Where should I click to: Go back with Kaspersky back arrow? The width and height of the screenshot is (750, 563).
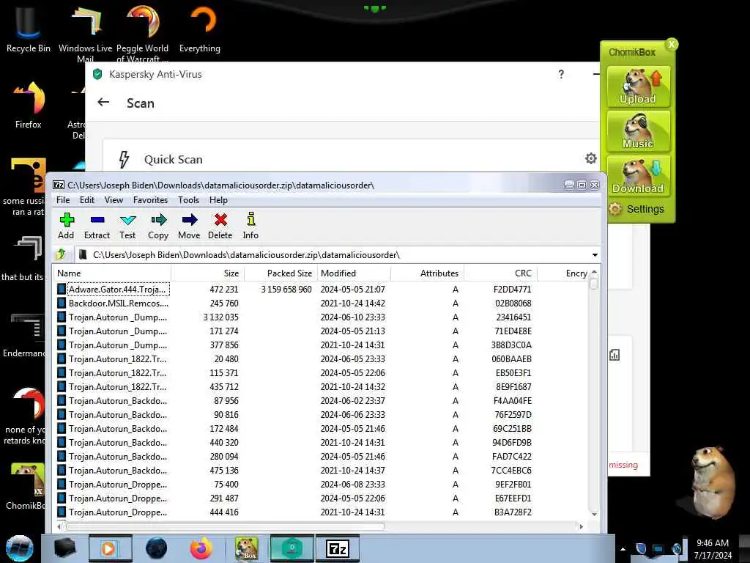click(x=103, y=102)
